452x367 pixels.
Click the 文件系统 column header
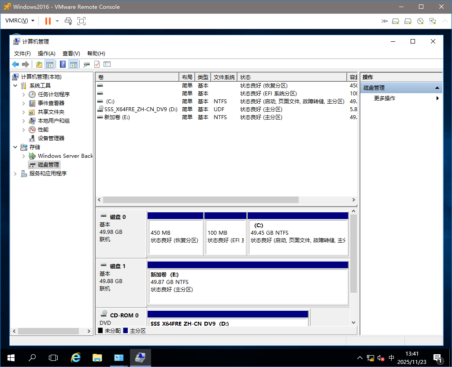click(x=224, y=77)
